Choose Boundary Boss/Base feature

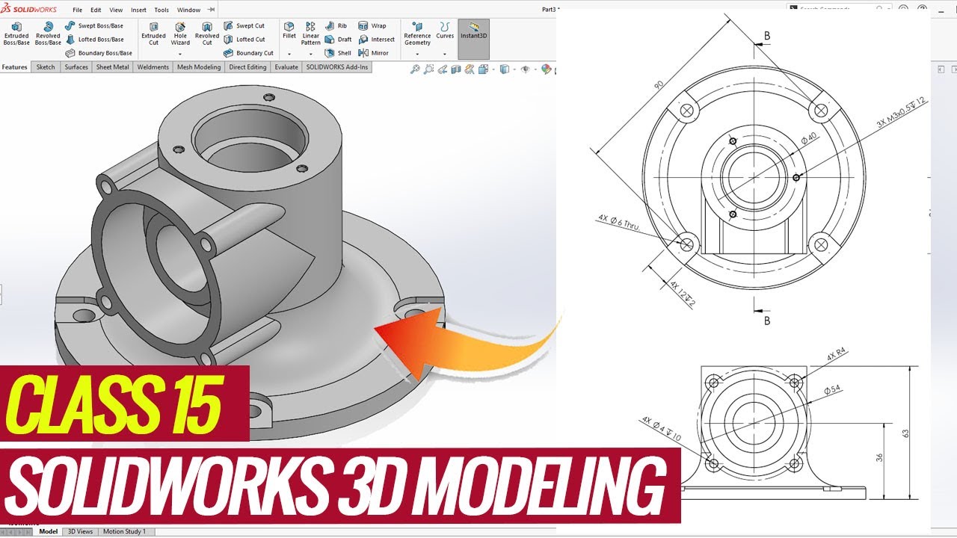[99, 53]
